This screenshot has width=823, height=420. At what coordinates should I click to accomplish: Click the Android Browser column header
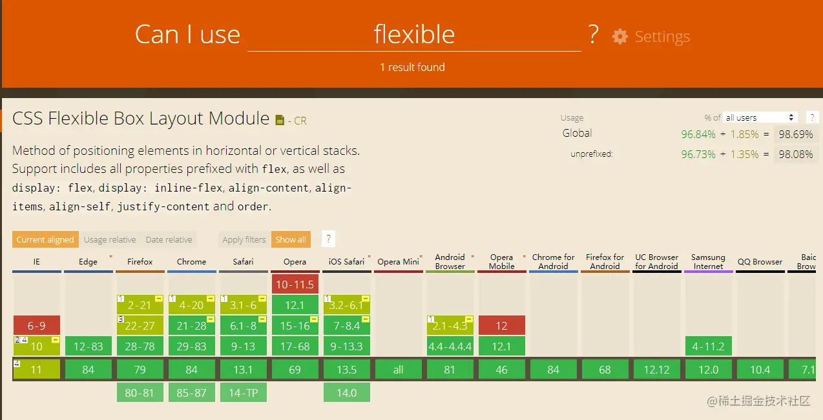pyautogui.click(x=450, y=262)
